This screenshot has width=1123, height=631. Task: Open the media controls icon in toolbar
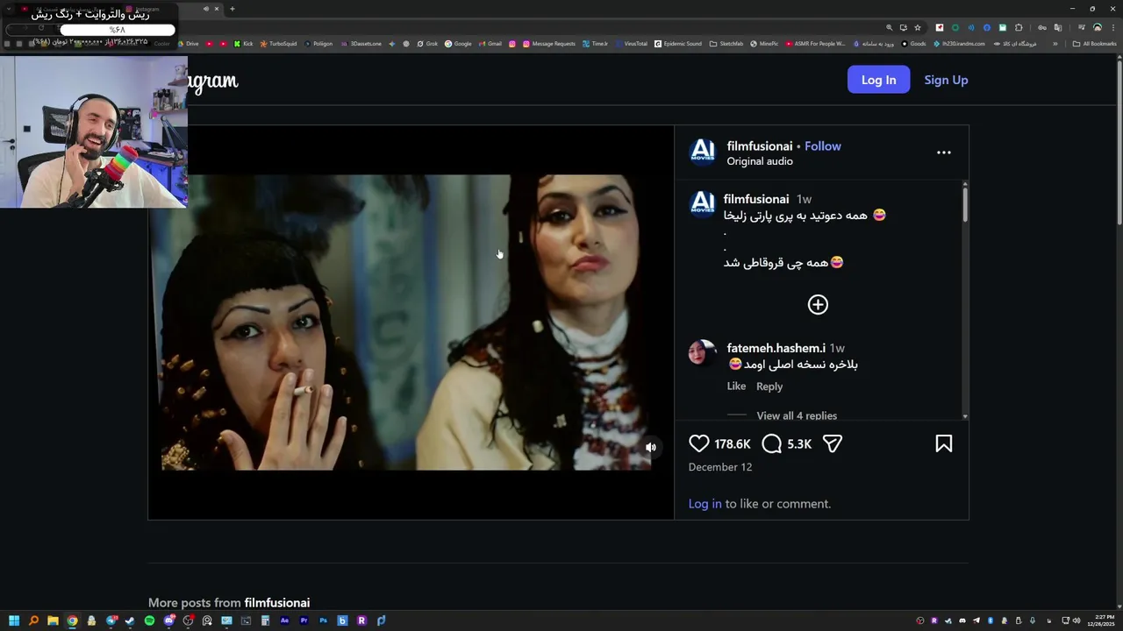(x=1081, y=27)
